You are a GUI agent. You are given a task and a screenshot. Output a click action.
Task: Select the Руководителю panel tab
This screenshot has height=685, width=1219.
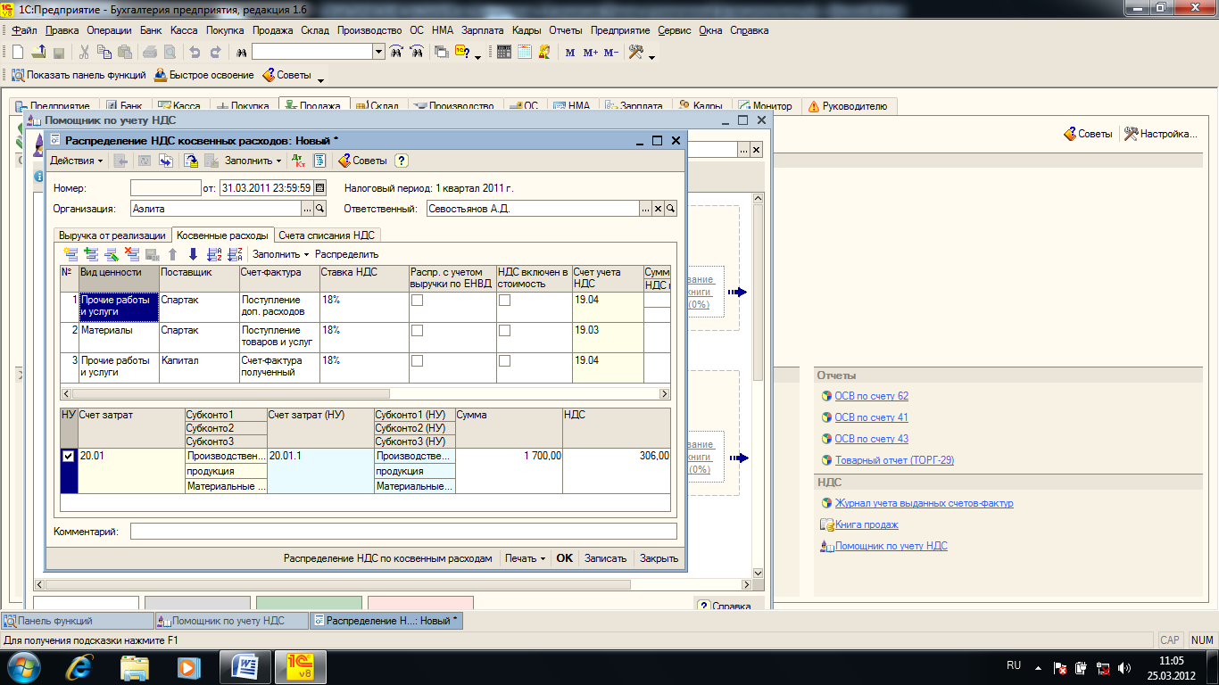[x=848, y=106]
